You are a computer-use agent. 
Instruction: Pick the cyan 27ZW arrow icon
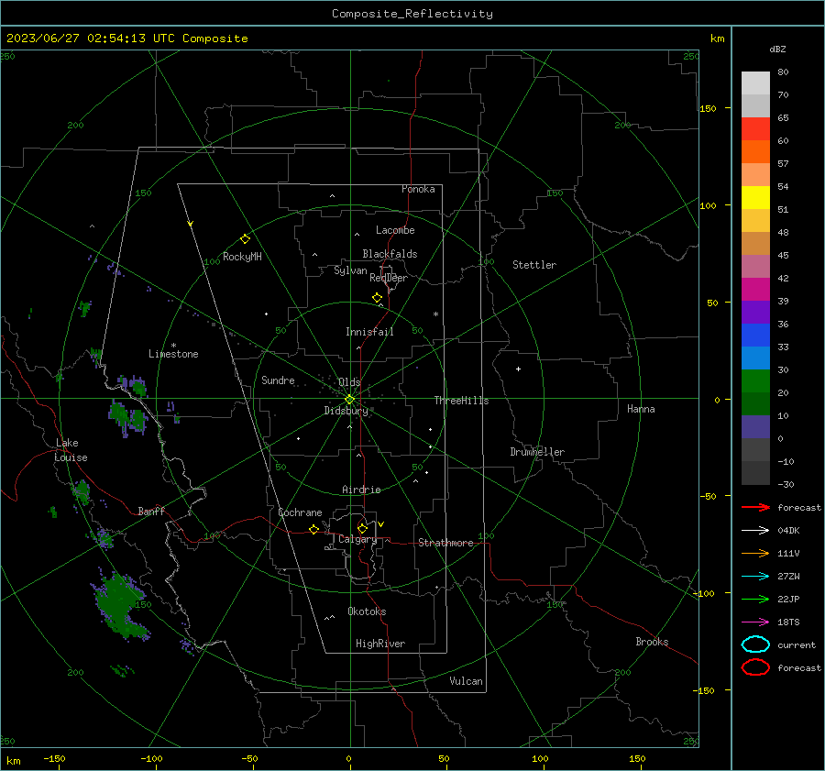[x=755, y=577]
